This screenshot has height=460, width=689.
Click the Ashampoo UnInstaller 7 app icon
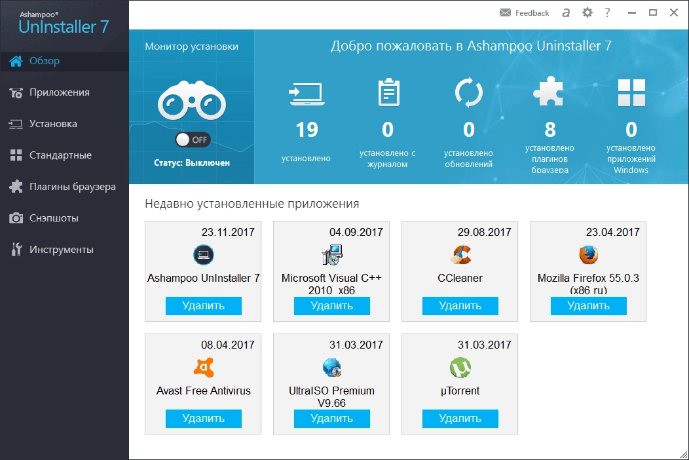(x=204, y=255)
